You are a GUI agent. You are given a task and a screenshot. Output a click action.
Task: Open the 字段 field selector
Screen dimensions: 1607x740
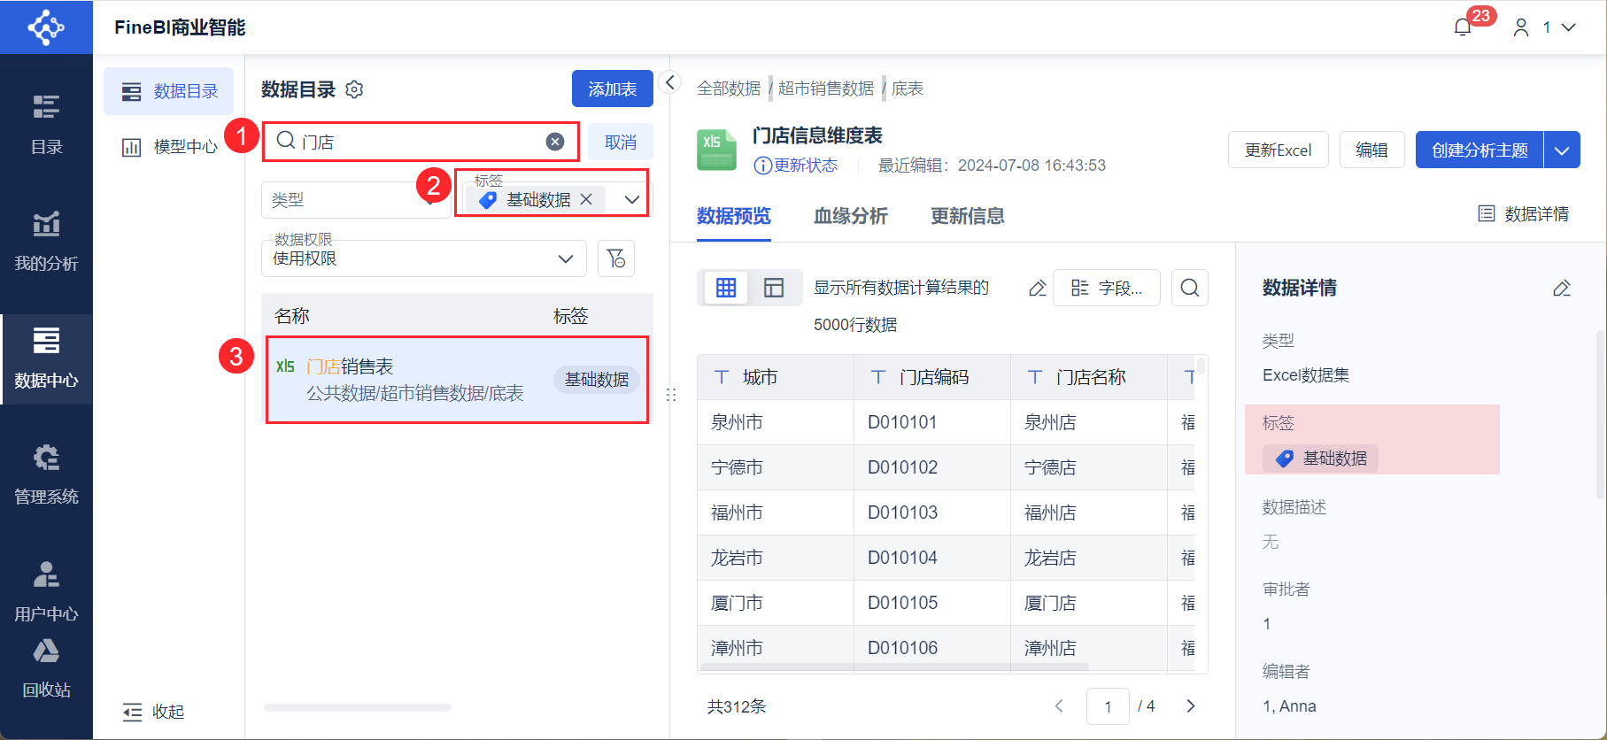(1107, 288)
